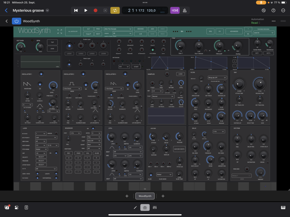Click the WoodSynth fullscreen arrows icon
The width and height of the screenshot is (290, 217).
pyautogui.click(x=59, y=31)
